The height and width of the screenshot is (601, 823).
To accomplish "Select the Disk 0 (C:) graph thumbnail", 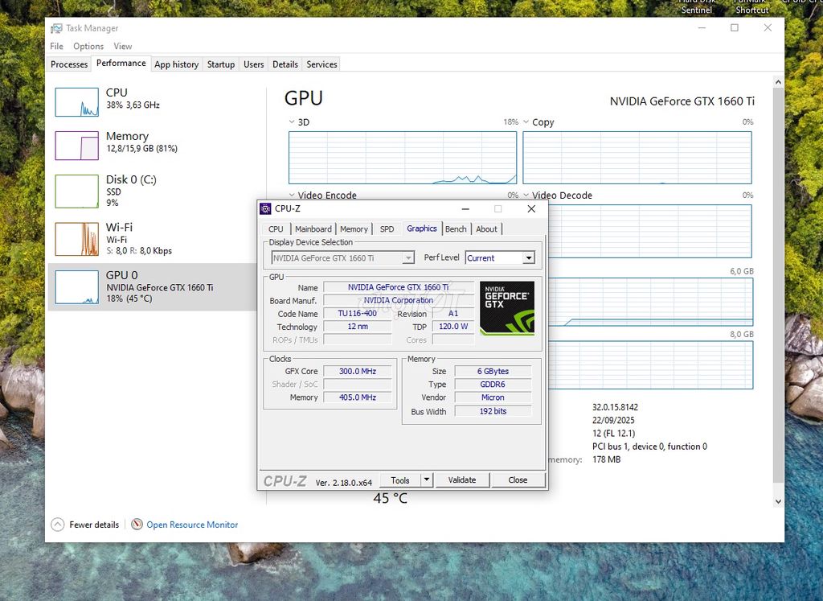I will pos(76,191).
